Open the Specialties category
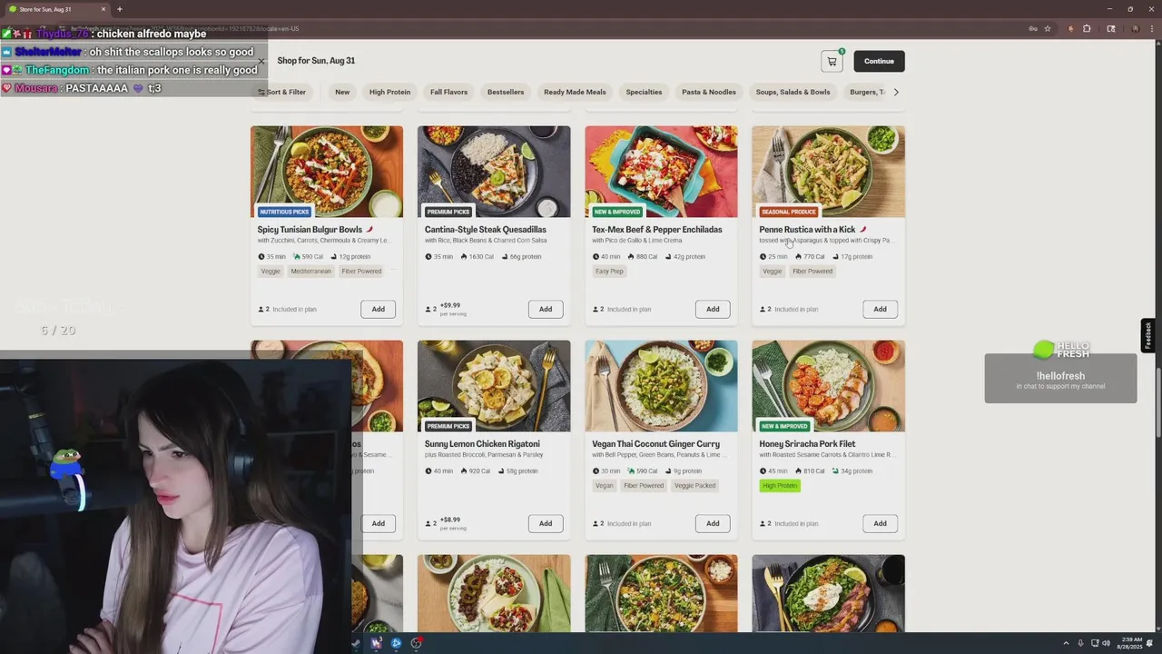 [644, 92]
